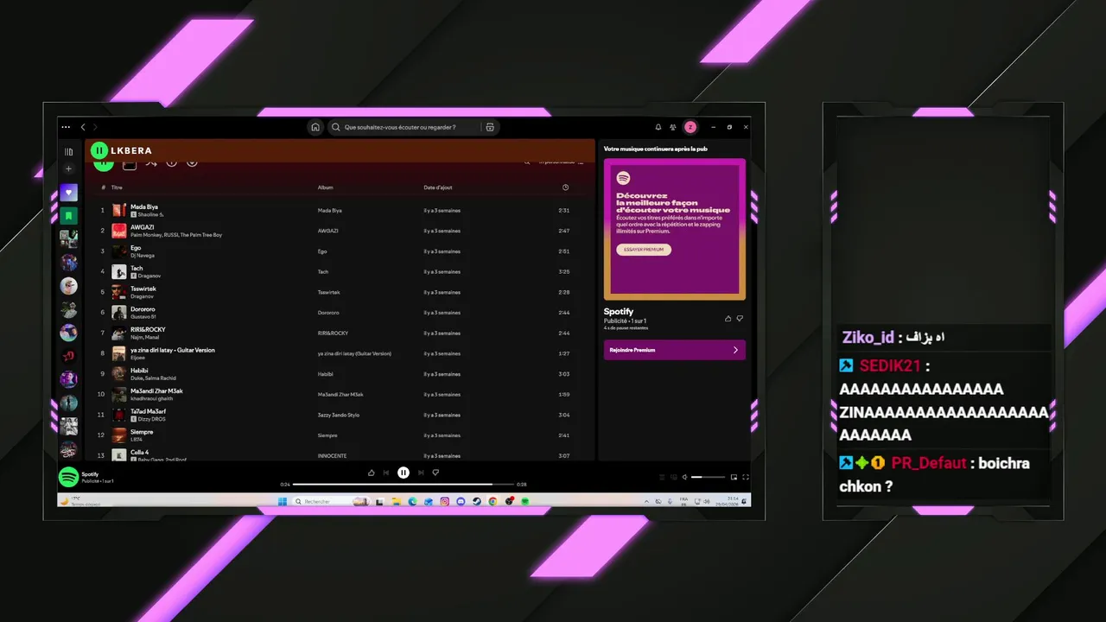Like the ad in the side panel
This screenshot has height=622, width=1106.
[728, 319]
